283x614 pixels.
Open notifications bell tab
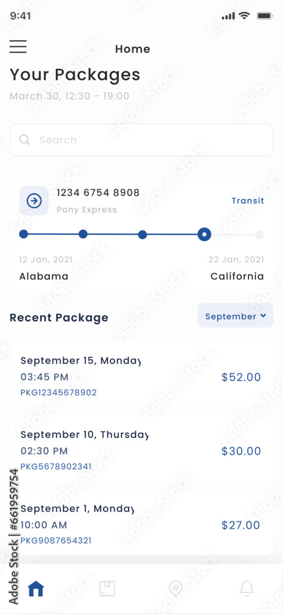pos(247,588)
